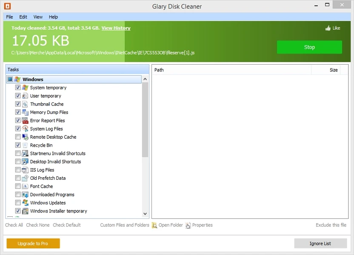
Task: Open the Ignore List
Action: pyautogui.click(x=320, y=244)
